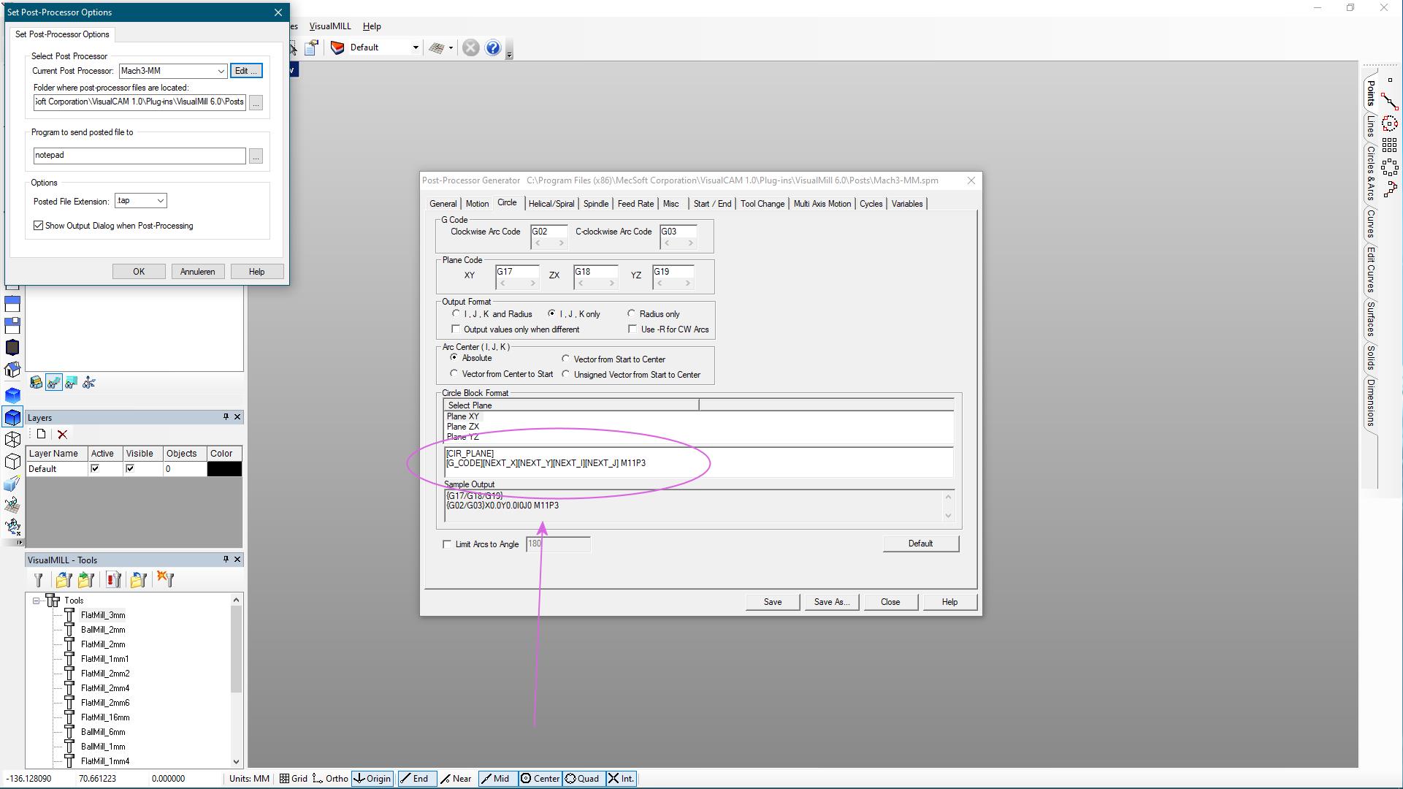Click the Save tool library folder icon
Image resolution: width=1403 pixels, height=789 pixels.
[x=86, y=580]
